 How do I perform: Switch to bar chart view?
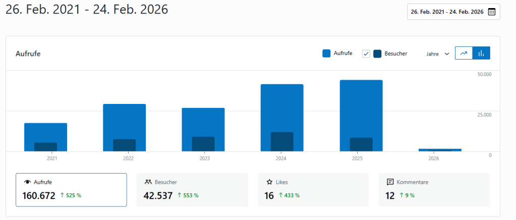(481, 53)
